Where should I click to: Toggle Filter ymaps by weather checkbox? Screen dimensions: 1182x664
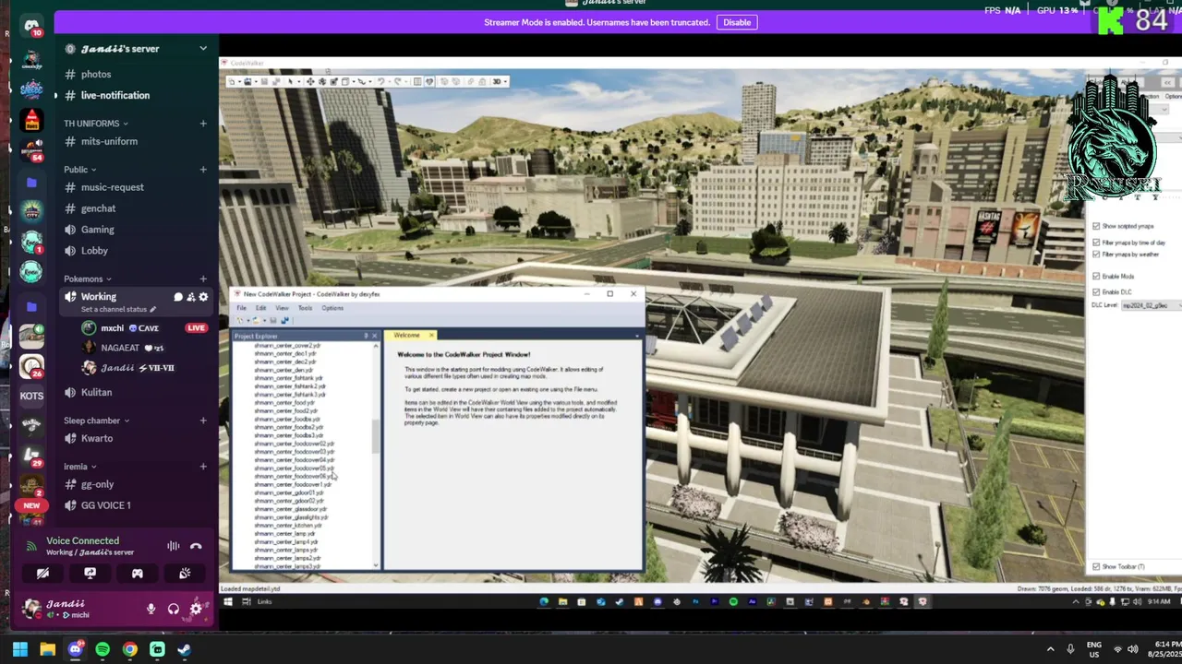pos(1096,254)
